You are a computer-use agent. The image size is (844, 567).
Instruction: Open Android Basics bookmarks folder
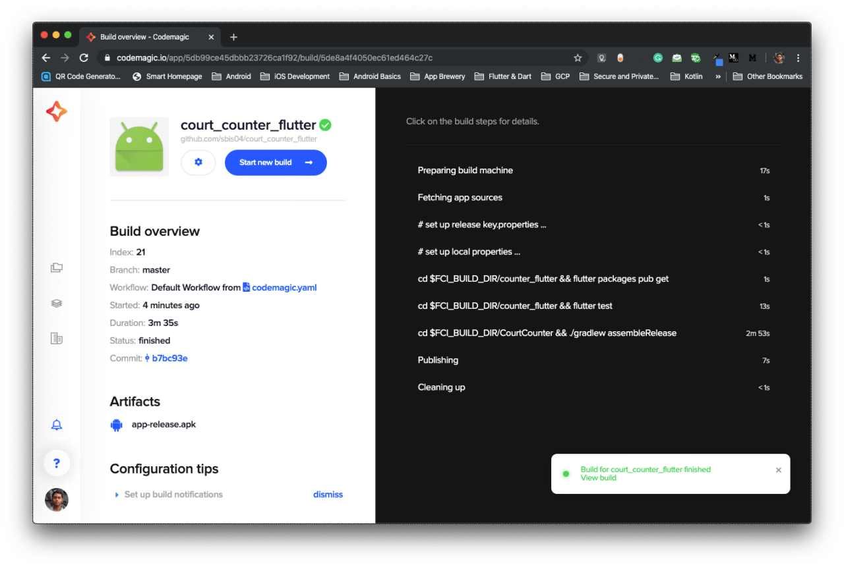(x=370, y=76)
